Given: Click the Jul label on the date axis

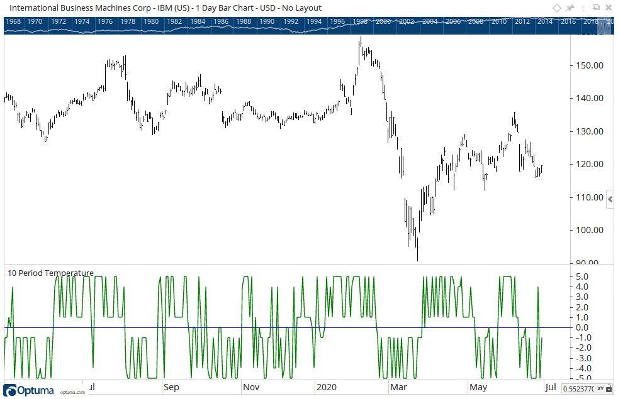Looking at the screenshot, I should pyautogui.click(x=551, y=387).
